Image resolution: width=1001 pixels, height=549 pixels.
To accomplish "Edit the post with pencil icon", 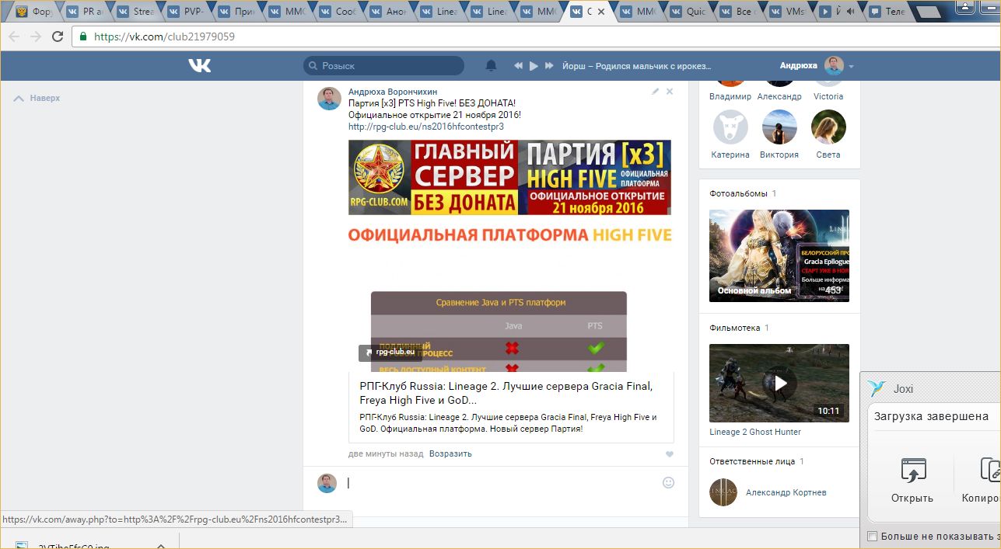I will coord(655,91).
